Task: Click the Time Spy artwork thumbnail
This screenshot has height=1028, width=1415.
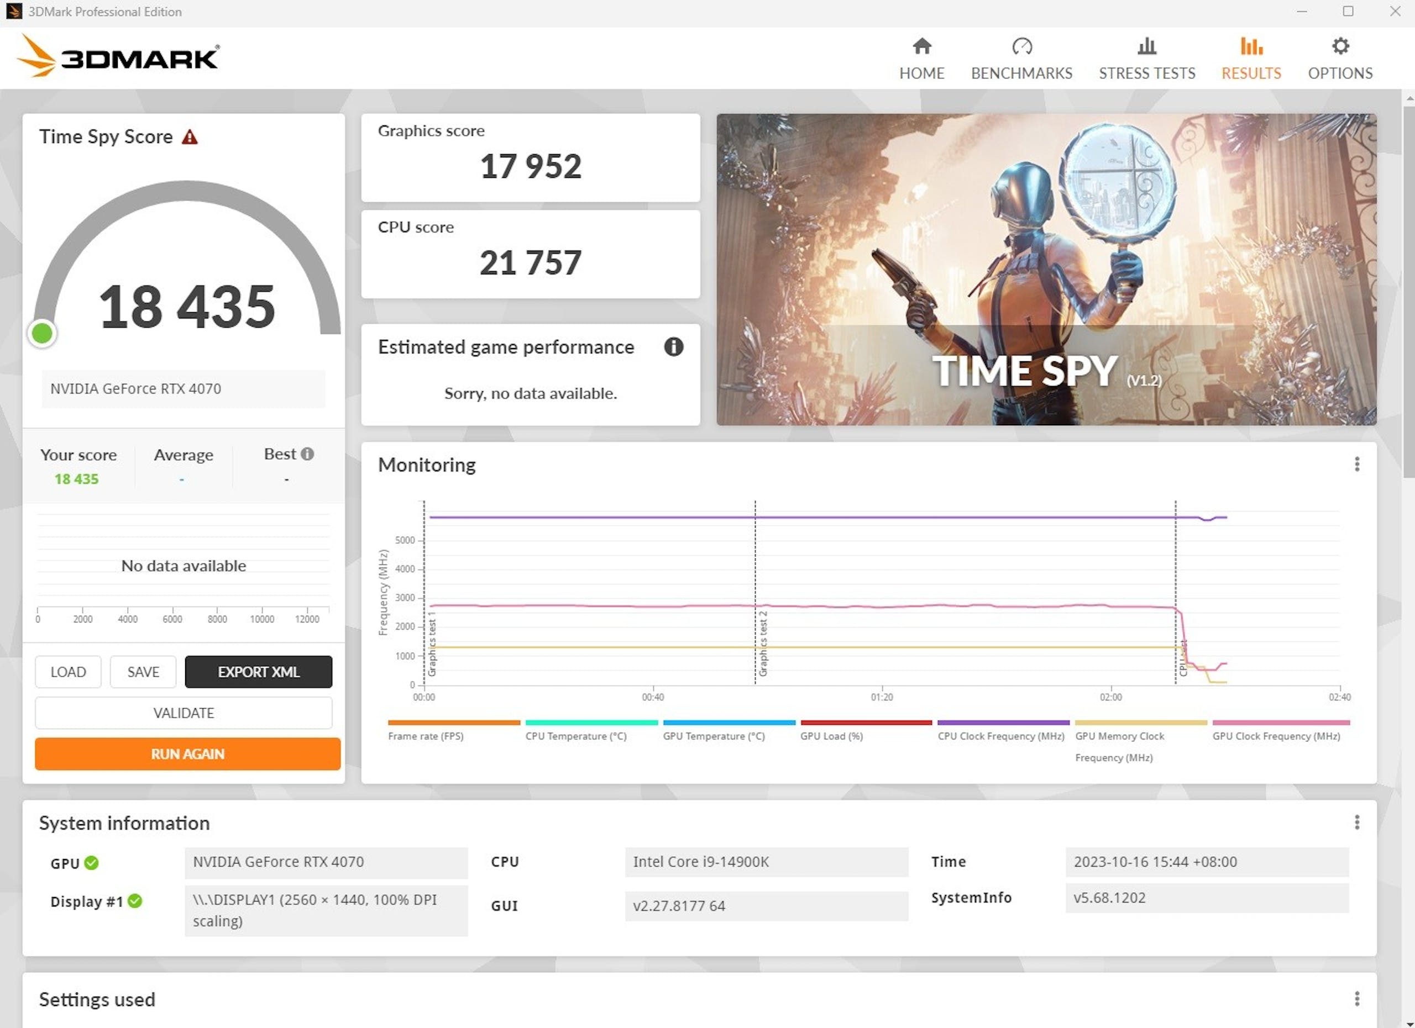Action: tap(1046, 270)
